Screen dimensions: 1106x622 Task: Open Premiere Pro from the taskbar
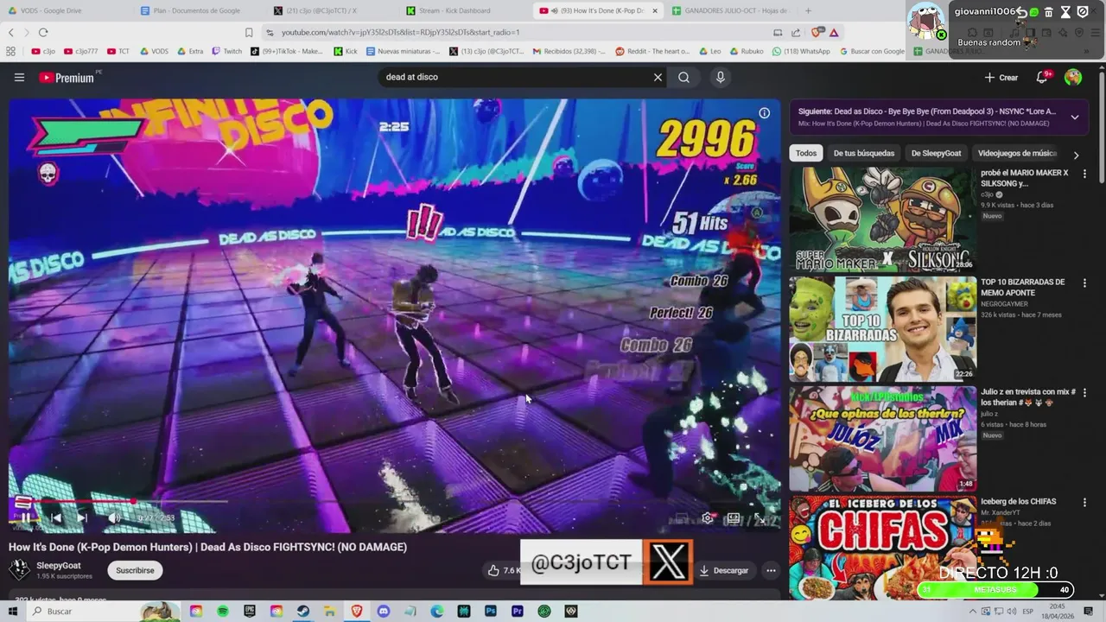point(518,611)
